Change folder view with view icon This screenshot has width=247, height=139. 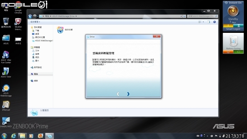point(200,22)
